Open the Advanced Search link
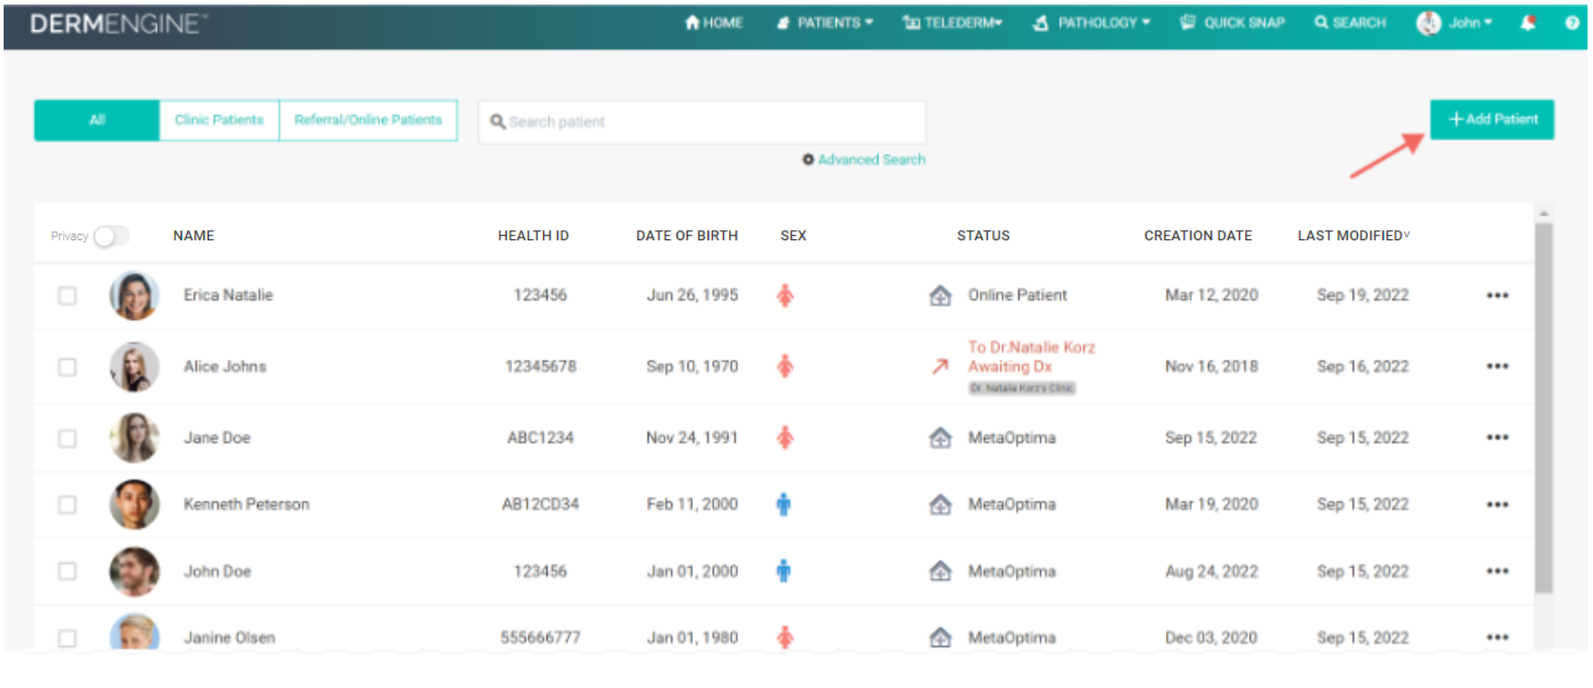Viewport: 1593px width, 688px height. point(871,160)
